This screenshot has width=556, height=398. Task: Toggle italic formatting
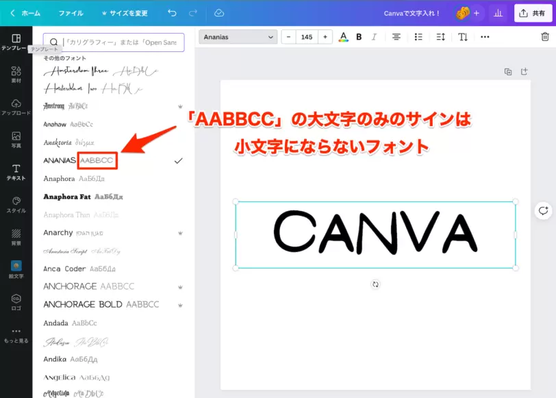(374, 37)
